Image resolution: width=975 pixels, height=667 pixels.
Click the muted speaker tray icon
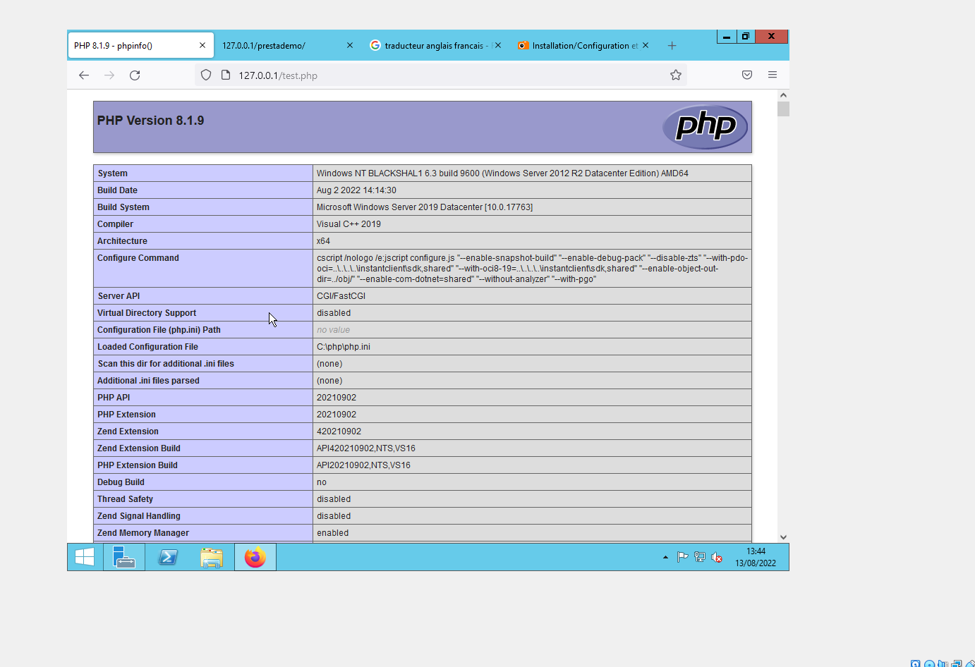[717, 557]
